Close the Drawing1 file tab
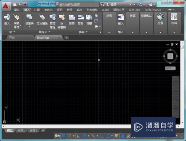 pyautogui.click(x=59, y=37)
